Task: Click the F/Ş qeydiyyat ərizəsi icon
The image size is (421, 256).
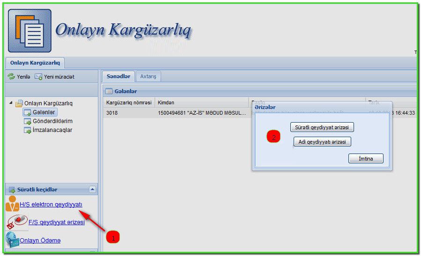Action: tap(17, 222)
